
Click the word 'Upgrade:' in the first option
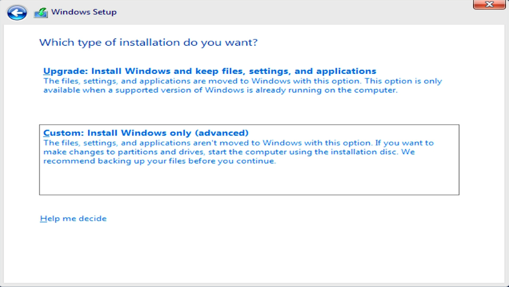[x=66, y=71]
